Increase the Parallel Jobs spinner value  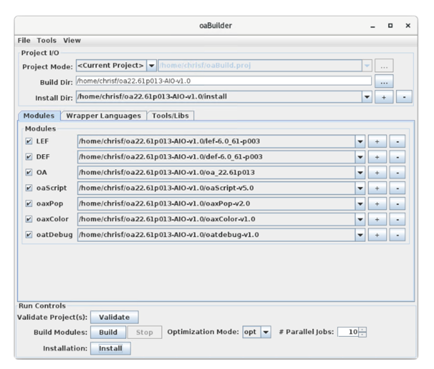coord(363,329)
